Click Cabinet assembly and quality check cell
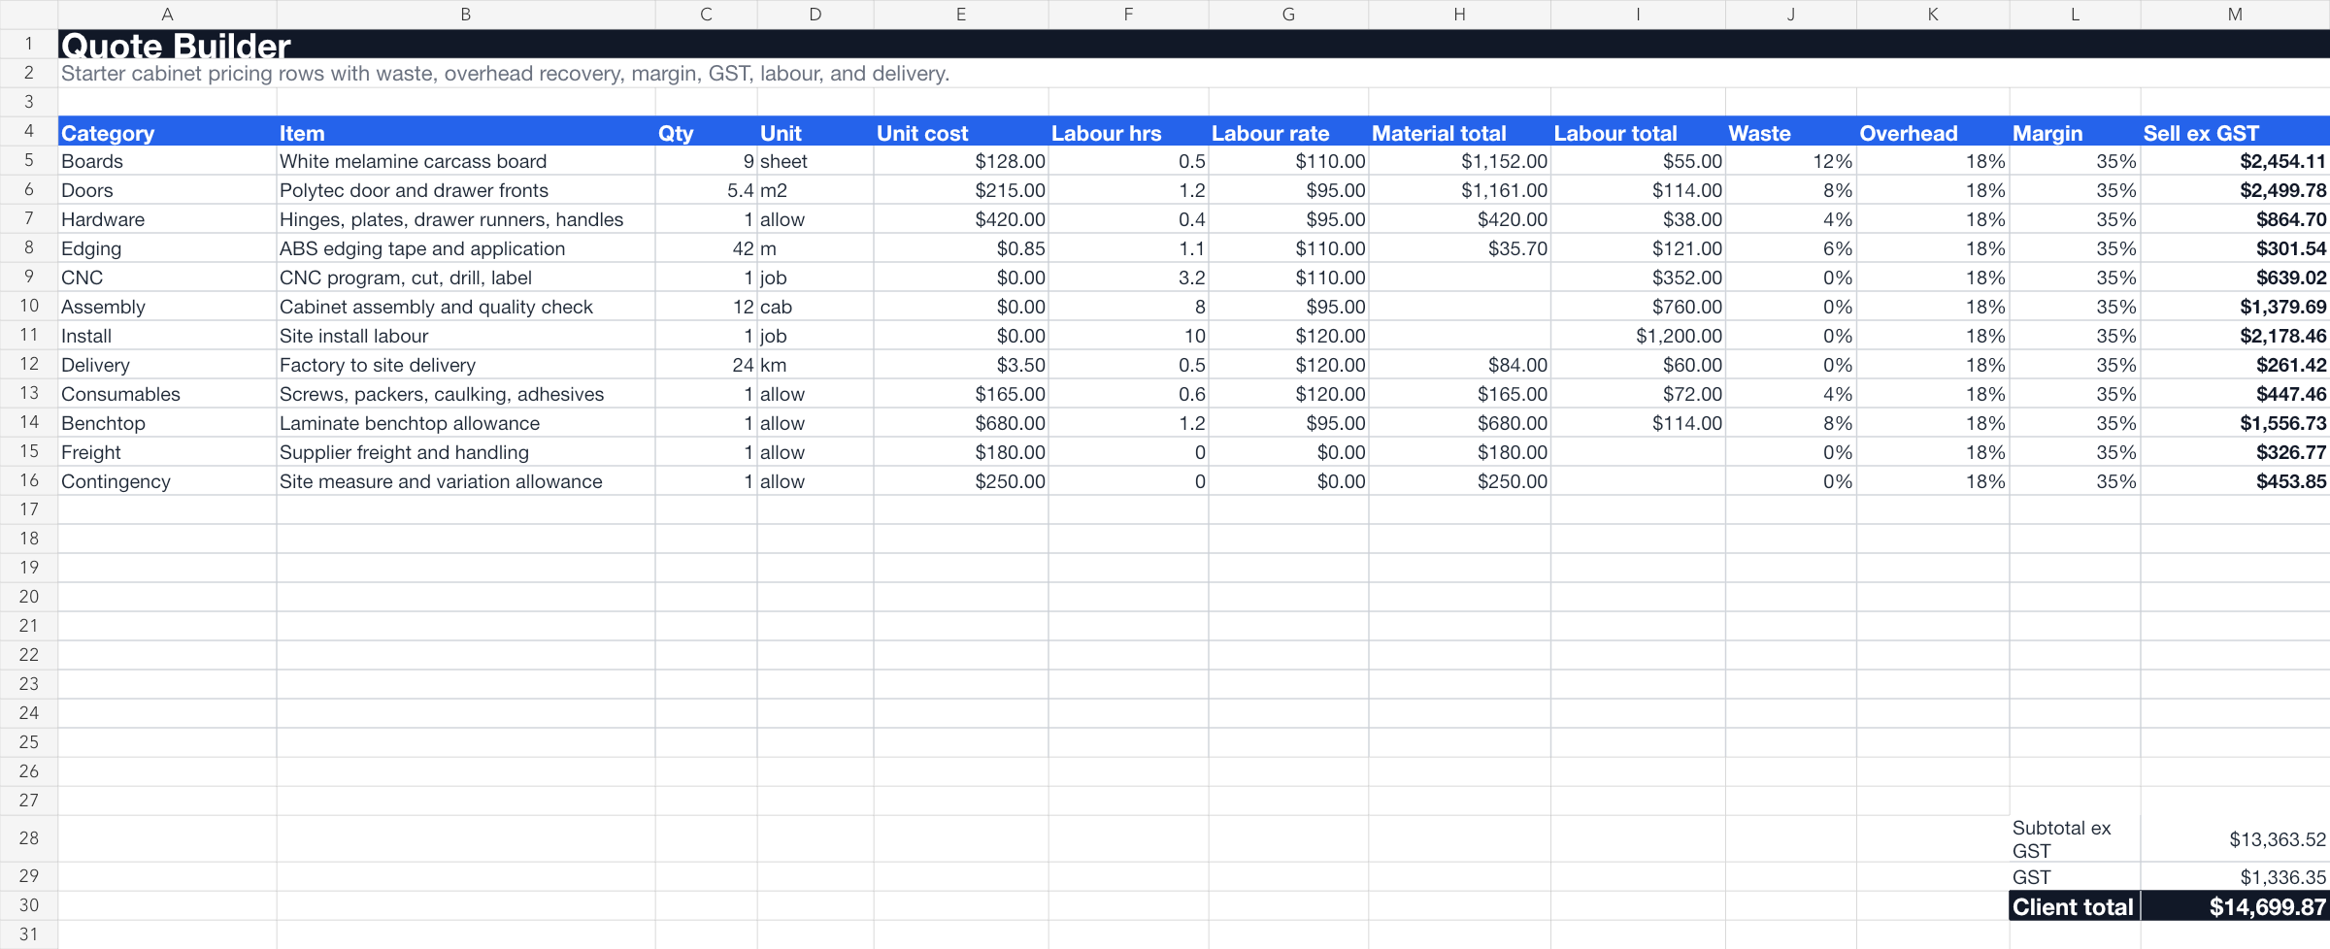2330x949 pixels. pyautogui.click(x=466, y=307)
